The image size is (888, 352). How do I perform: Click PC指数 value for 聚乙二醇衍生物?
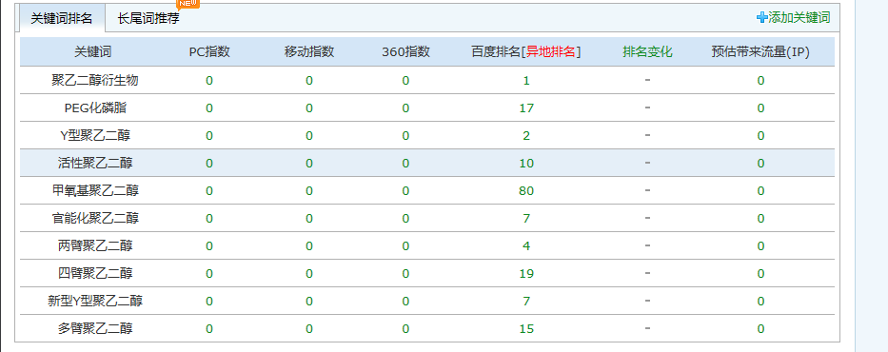click(x=209, y=80)
